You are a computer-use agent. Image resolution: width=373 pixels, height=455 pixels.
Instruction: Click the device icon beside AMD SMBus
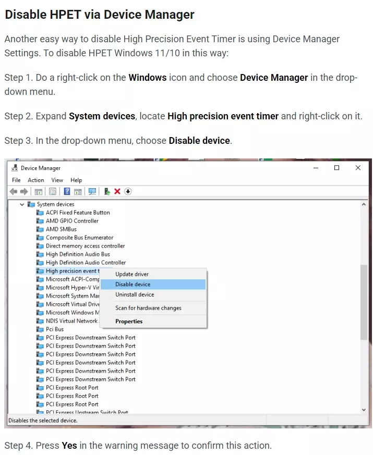[40, 229]
